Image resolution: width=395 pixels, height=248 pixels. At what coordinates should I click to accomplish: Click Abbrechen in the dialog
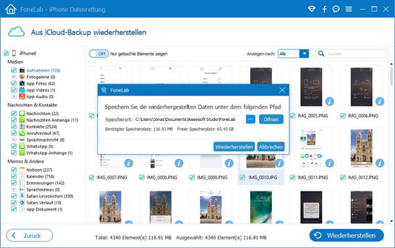tap(271, 147)
